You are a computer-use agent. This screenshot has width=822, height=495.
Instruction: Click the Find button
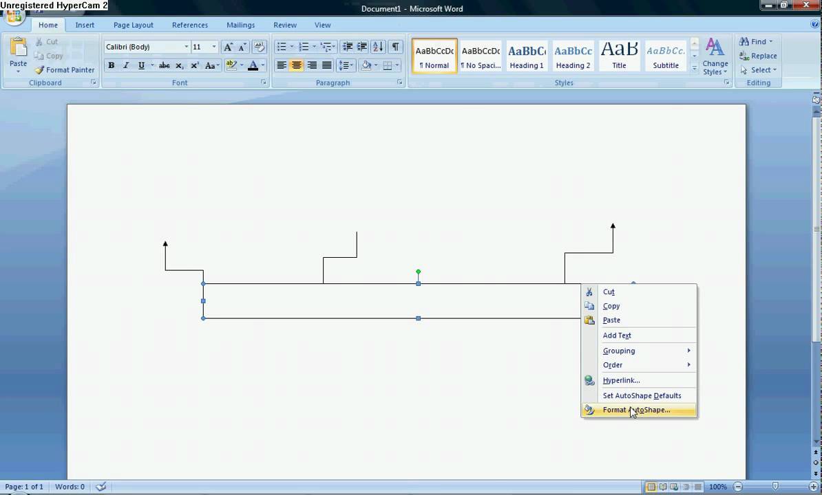point(755,42)
